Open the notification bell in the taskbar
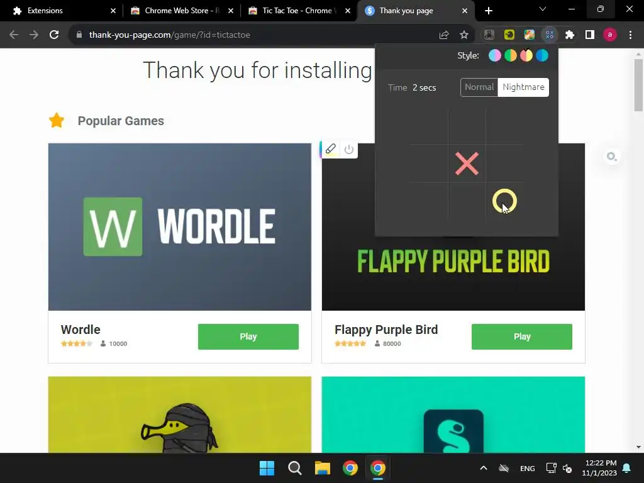Screen dimensions: 644x483 click(x=626, y=468)
